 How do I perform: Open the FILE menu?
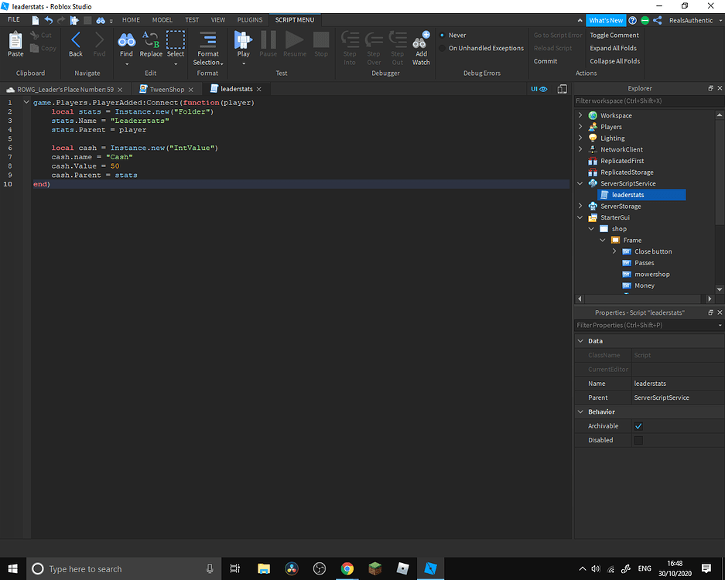pos(13,20)
